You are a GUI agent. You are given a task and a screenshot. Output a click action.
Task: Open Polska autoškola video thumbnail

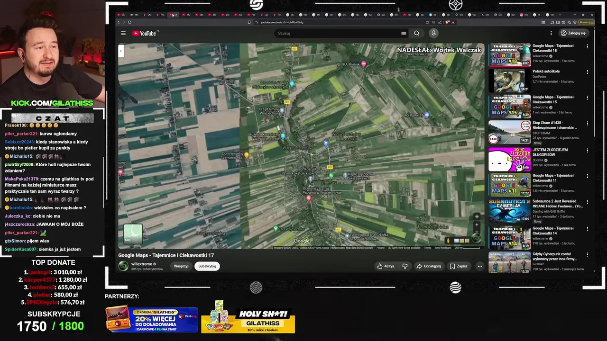(510, 81)
